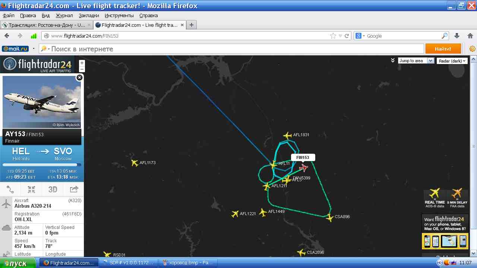Click the follow/center aircraft arrows icon

pyautogui.click(x=32, y=189)
